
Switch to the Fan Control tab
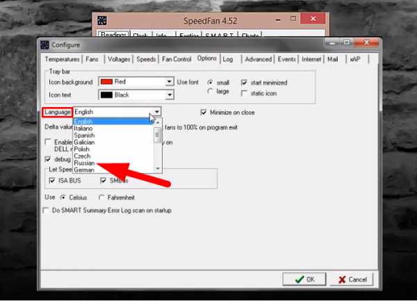click(x=177, y=60)
